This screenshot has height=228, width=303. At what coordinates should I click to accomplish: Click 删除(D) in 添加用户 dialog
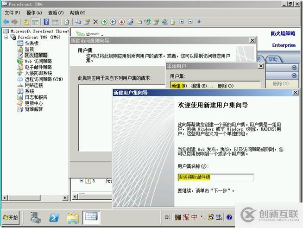tap(226, 86)
